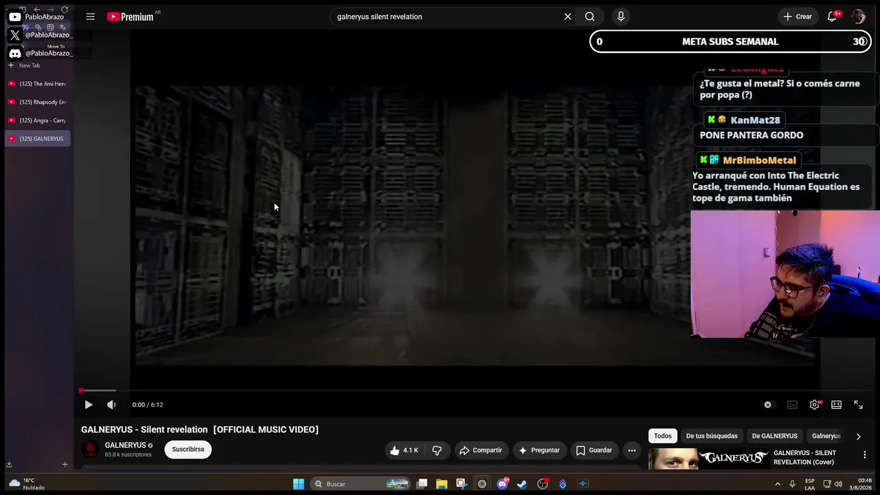Play the Silent Revelation video
The image size is (880, 495).
coord(89,405)
